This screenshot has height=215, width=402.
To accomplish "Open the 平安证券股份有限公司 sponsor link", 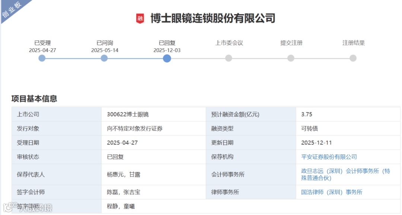I will [x=329, y=157].
